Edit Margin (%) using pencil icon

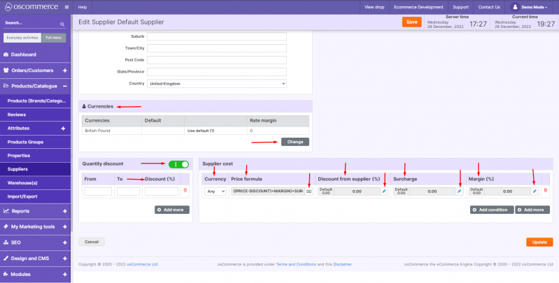[x=535, y=191]
